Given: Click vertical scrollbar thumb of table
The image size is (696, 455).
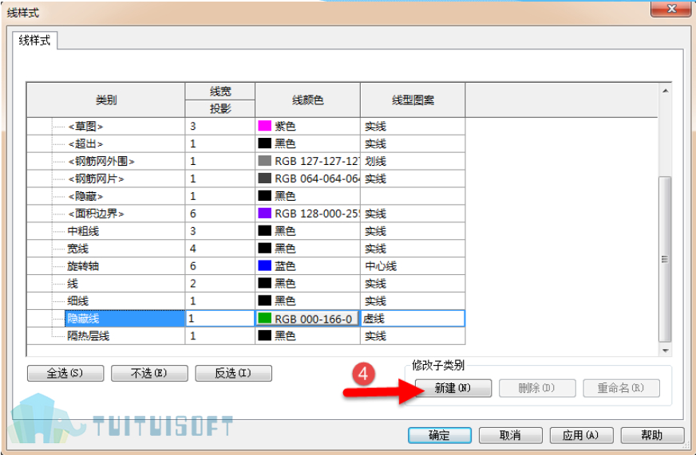Looking at the screenshot, I should [665, 259].
